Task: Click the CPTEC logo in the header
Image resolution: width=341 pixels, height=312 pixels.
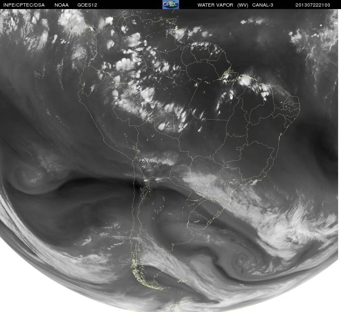Action: 171,5
